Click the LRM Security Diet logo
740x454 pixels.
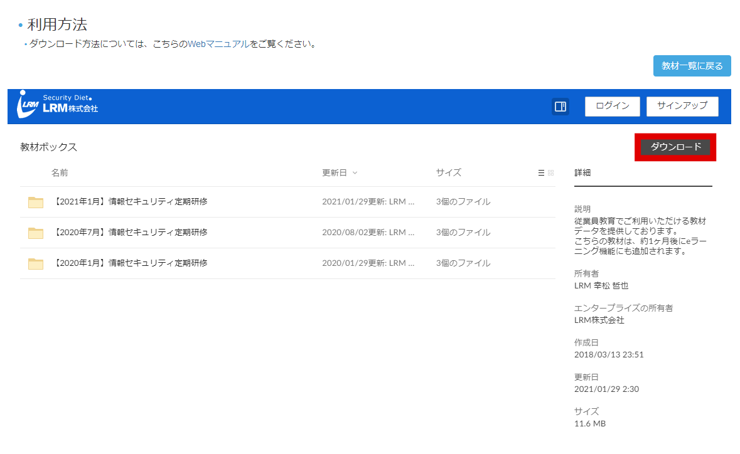58,104
